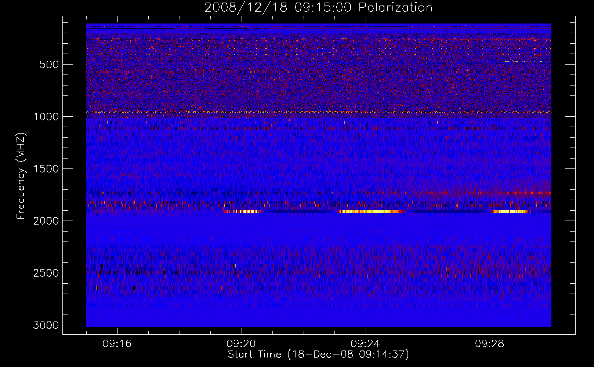Click the 2000 frequency tick label
This screenshot has width=594, height=367.
pos(46,221)
